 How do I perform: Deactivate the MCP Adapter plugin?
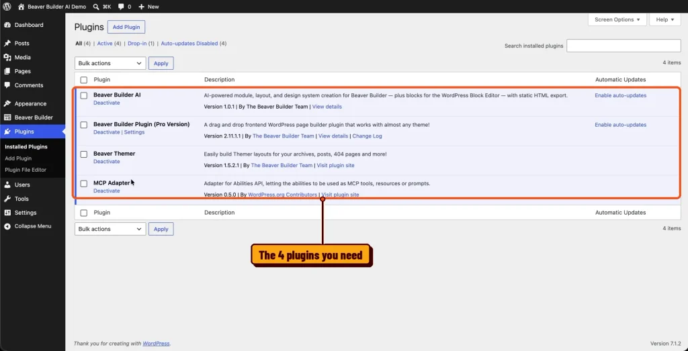pyautogui.click(x=107, y=191)
